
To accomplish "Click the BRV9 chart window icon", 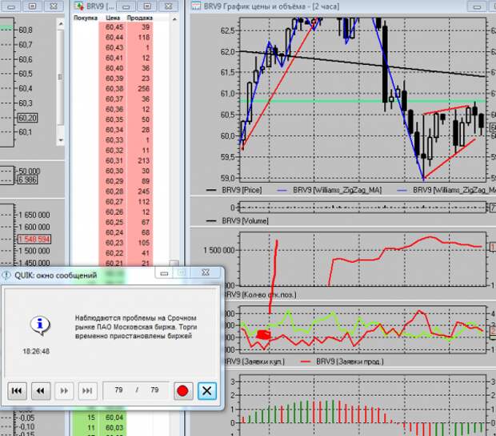I will pos(198,5).
